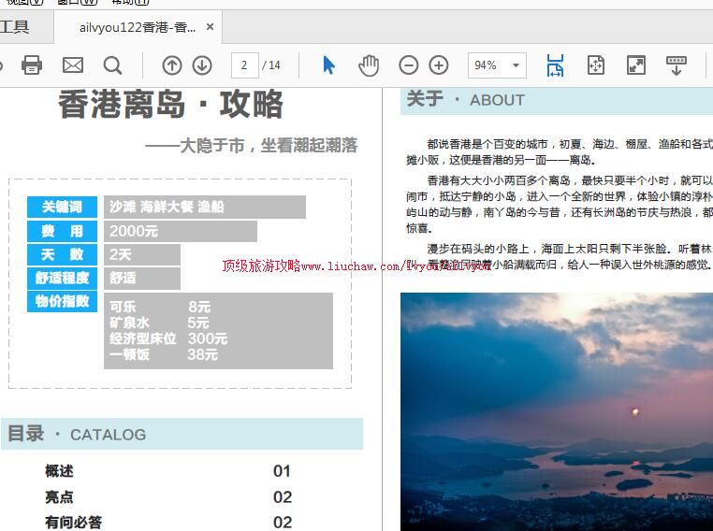Go to previous page with up arrow
The width and height of the screenshot is (713, 531).
tap(172, 65)
